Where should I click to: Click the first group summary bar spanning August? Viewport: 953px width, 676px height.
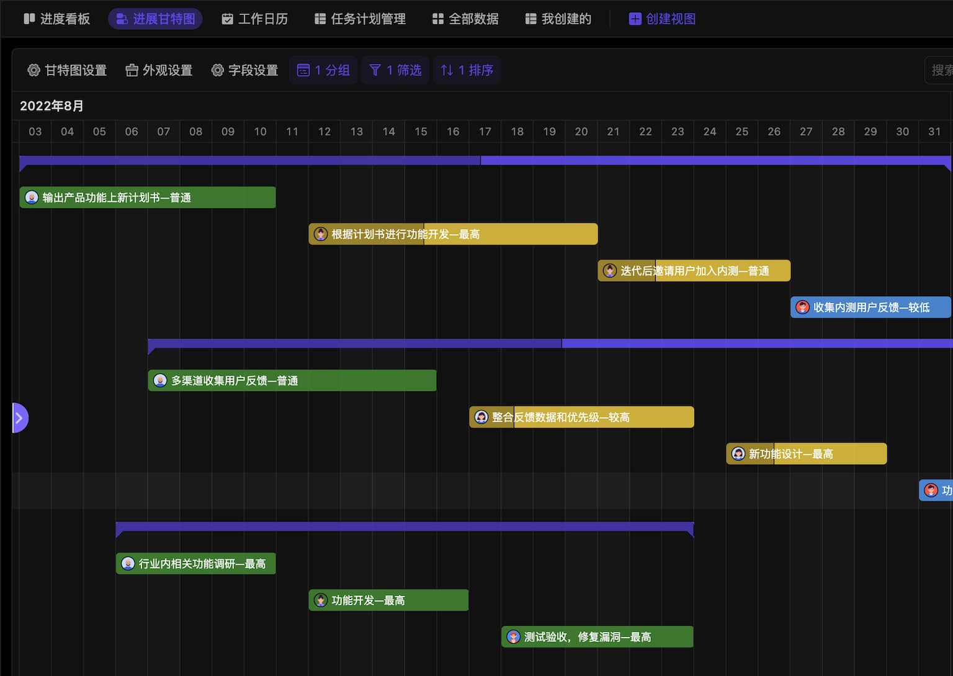point(485,161)
